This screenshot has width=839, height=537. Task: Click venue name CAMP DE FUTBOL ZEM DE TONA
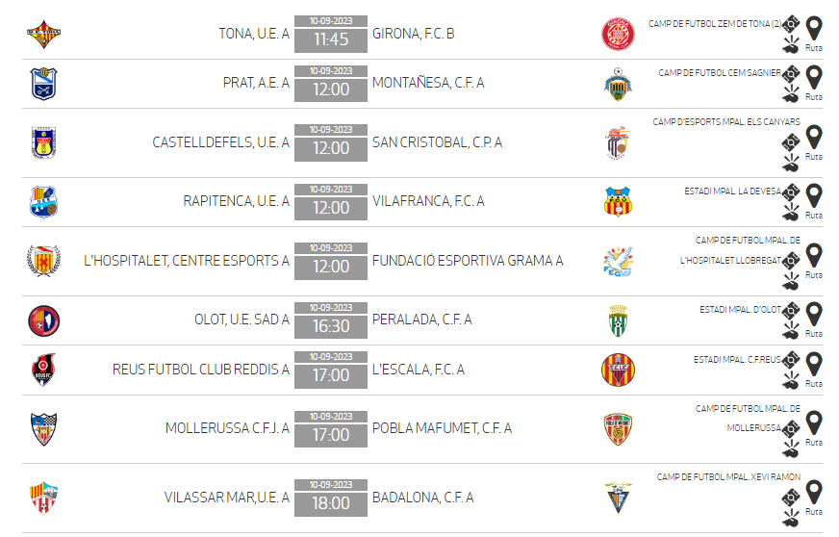(x=714, y=23)
